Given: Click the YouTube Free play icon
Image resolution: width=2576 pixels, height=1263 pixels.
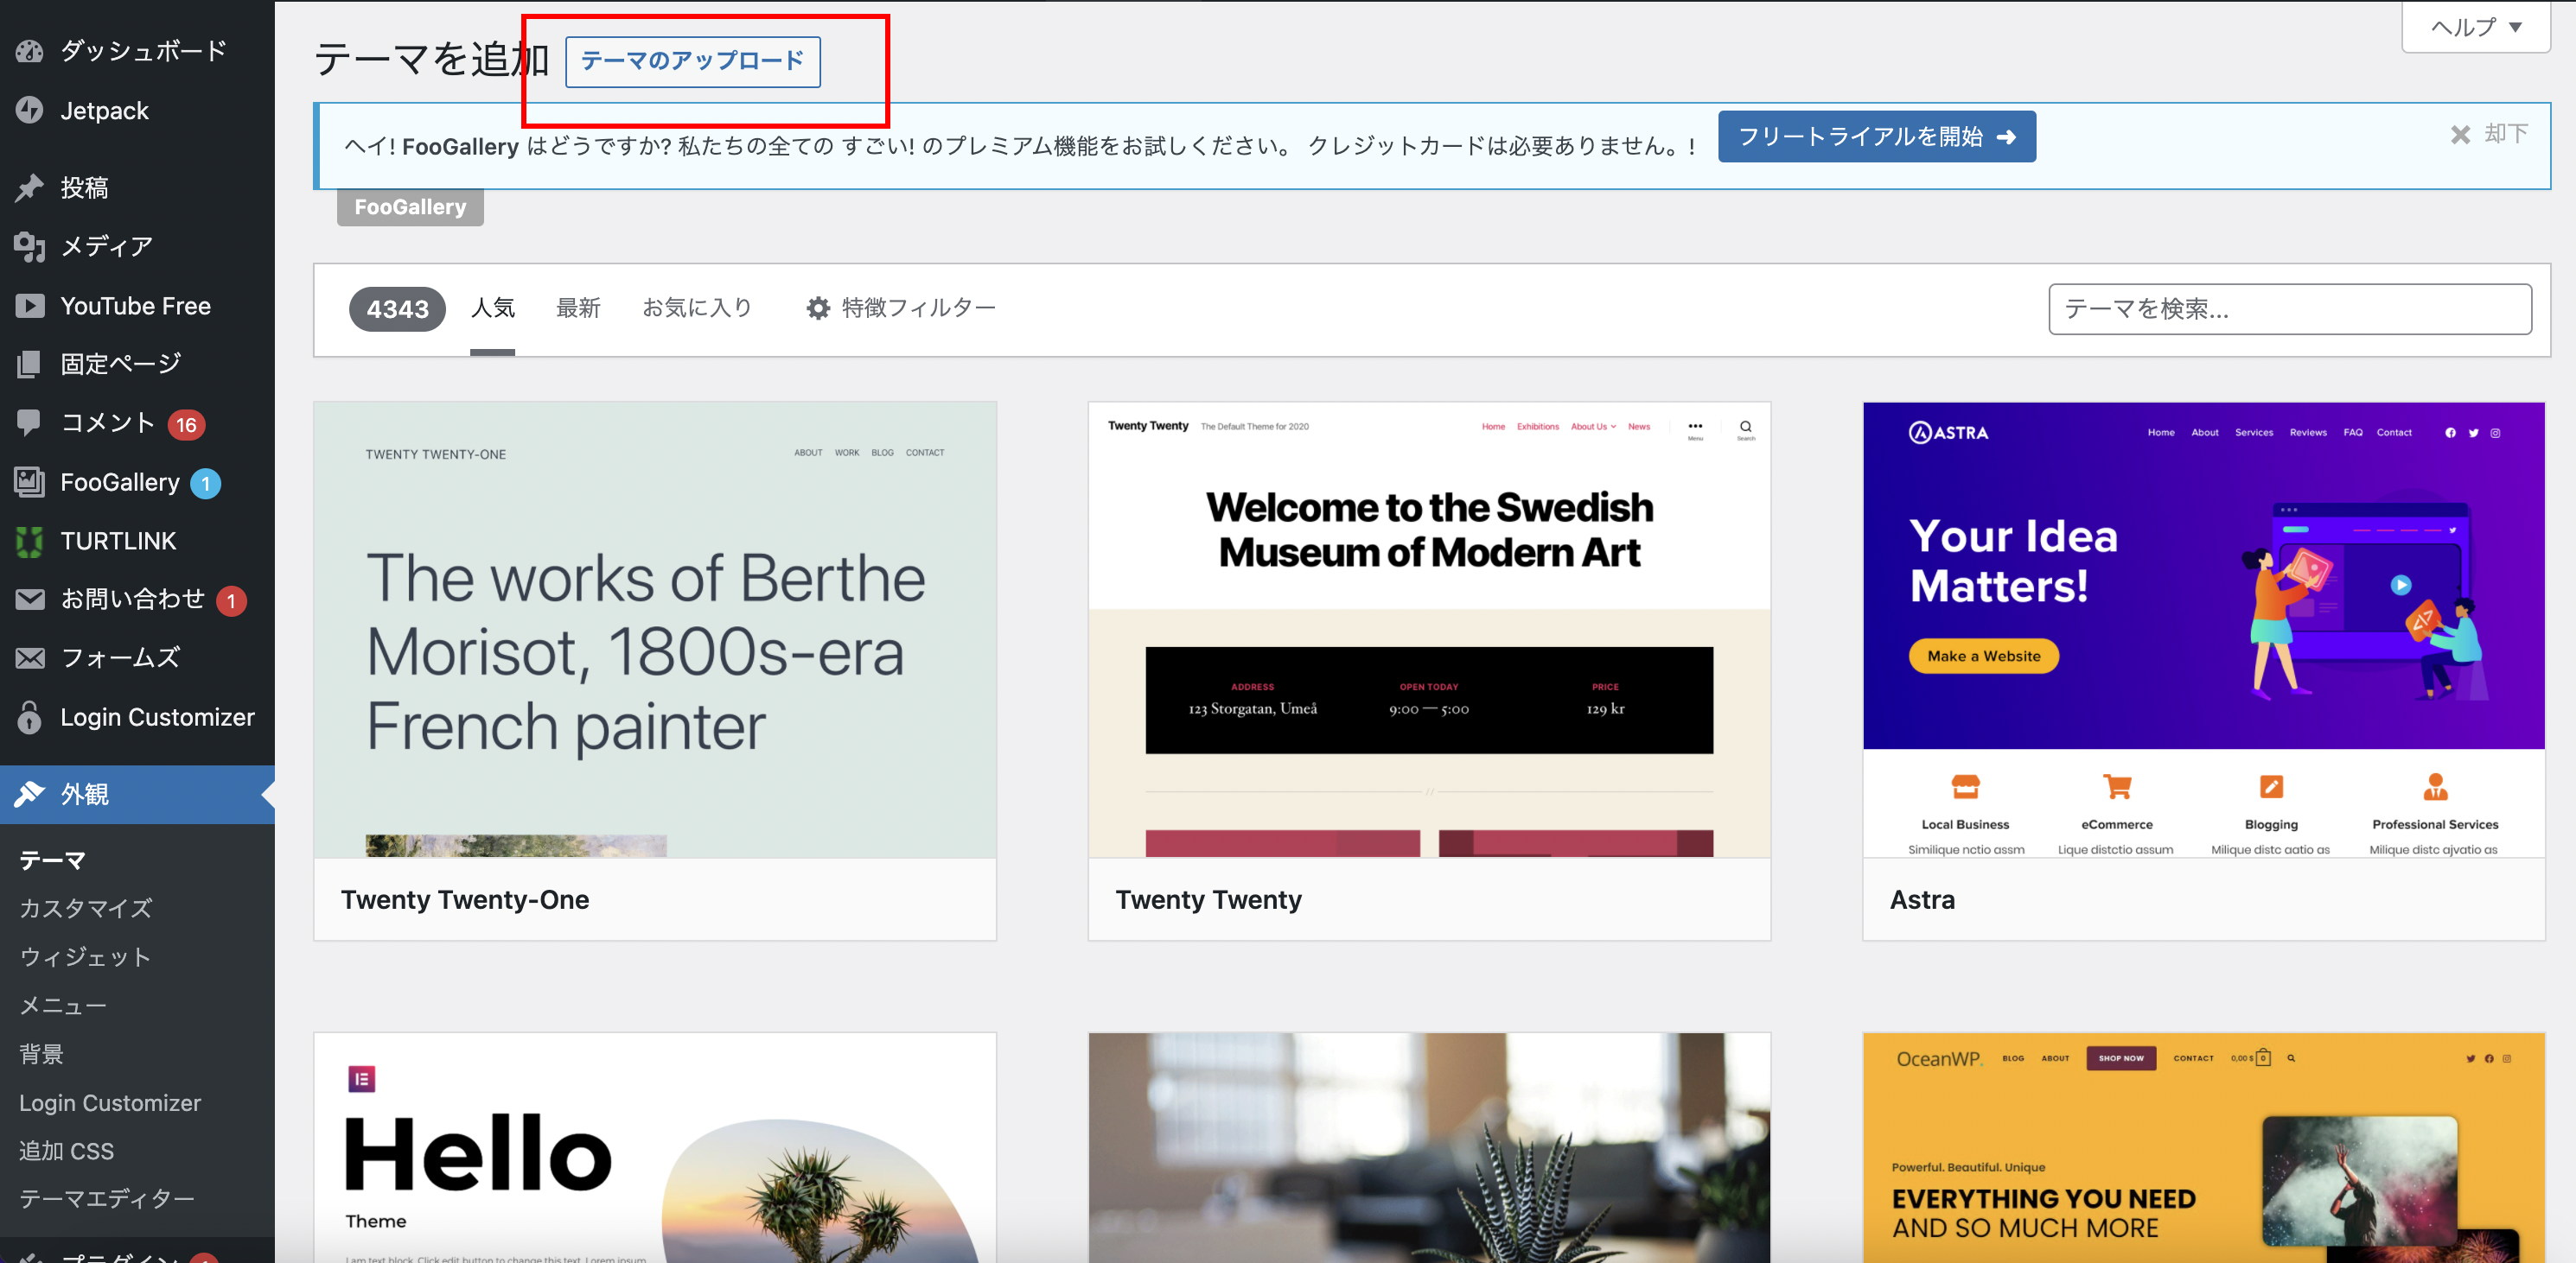Looking at the screenshot, I should point(30,306).
